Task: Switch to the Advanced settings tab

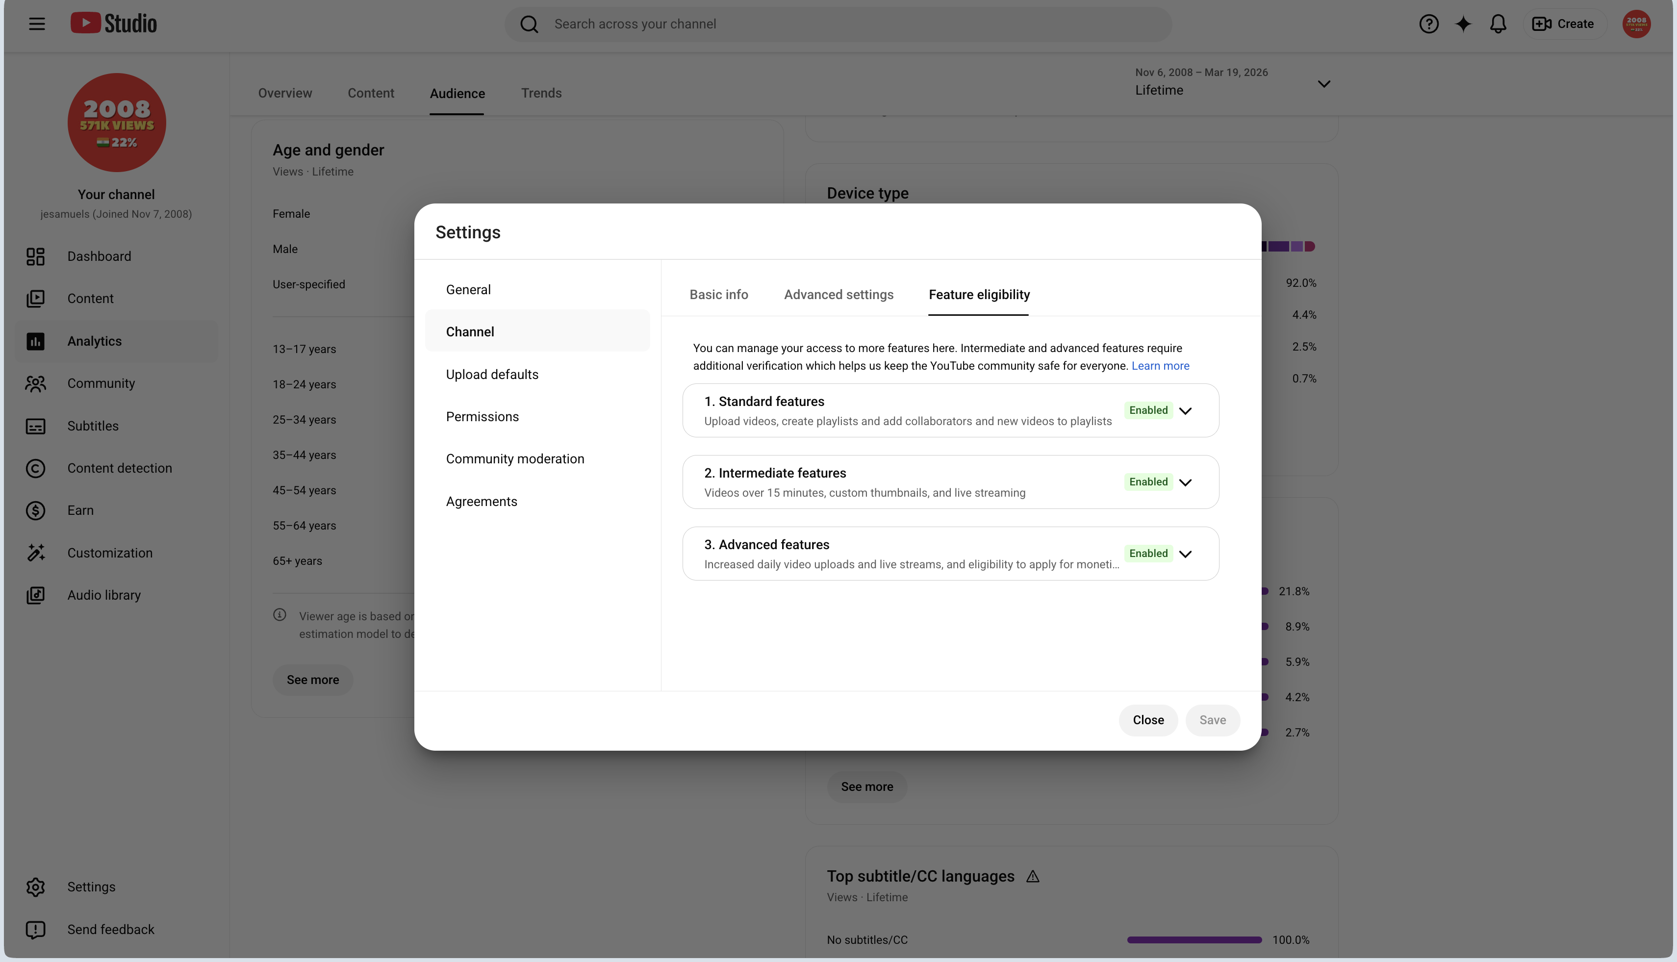Action: pyautogui.click(x=838, y=295)
